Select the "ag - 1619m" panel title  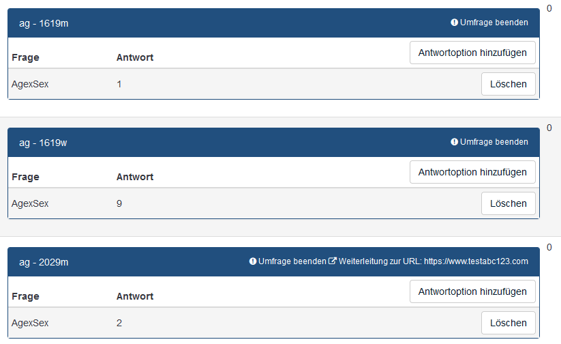(x=44, y=23)
